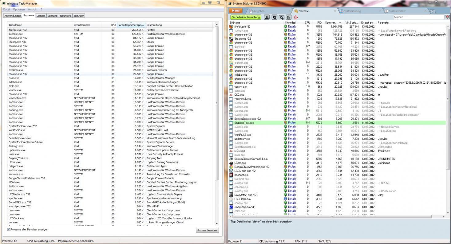
Task: Click the green Sicherheitsuntersuchung button
Action: [246, 17]
